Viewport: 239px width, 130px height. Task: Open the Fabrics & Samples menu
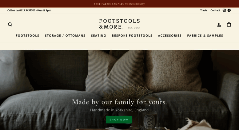coord(205,36)
